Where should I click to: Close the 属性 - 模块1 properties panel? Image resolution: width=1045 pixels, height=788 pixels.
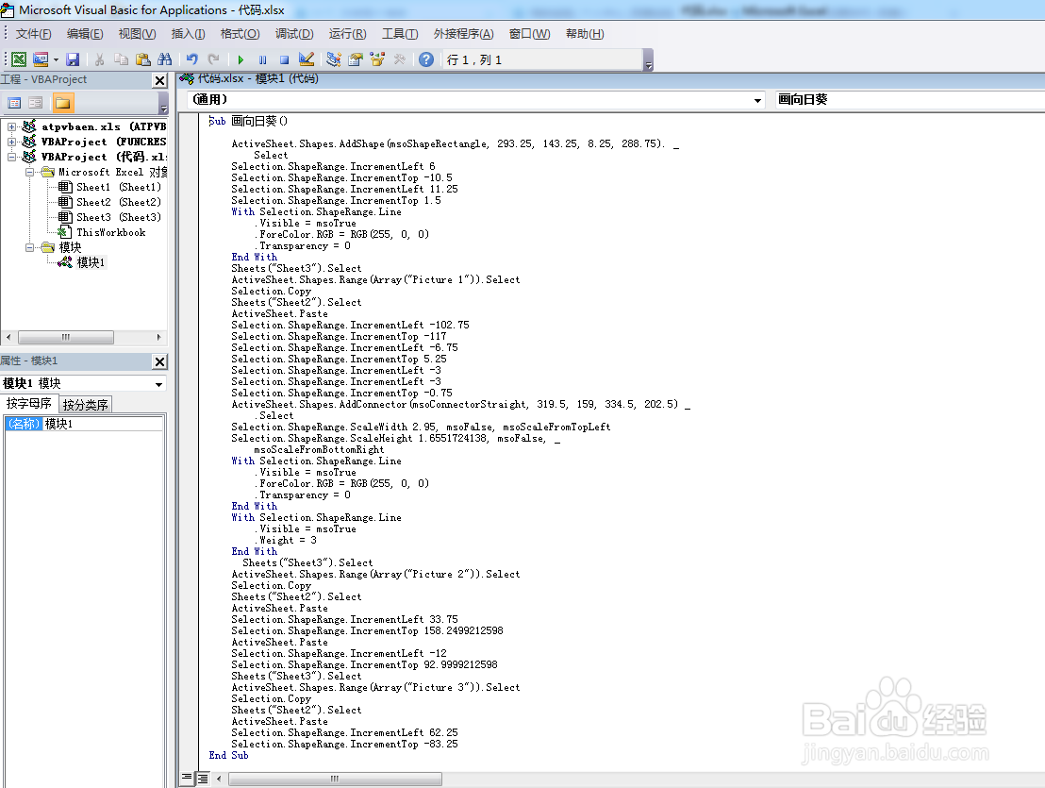pos(159,361)
